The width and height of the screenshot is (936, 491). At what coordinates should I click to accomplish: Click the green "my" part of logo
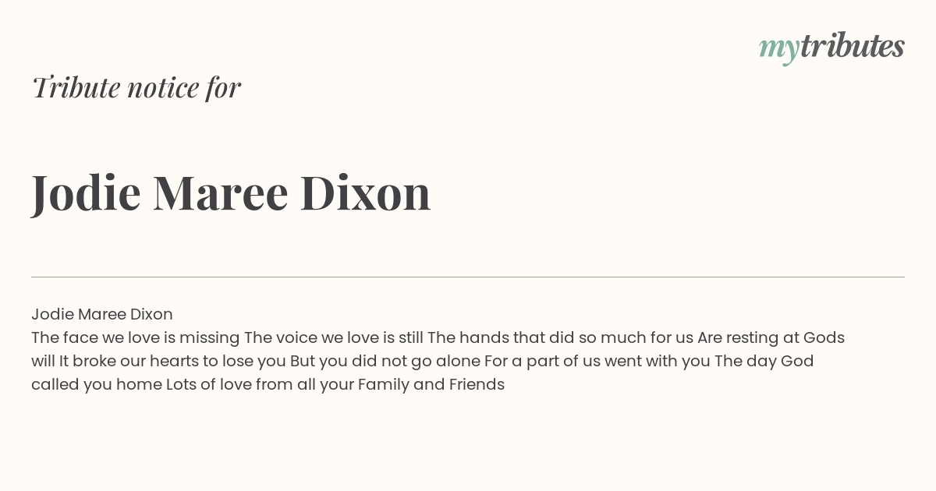[x=779, y=51]
